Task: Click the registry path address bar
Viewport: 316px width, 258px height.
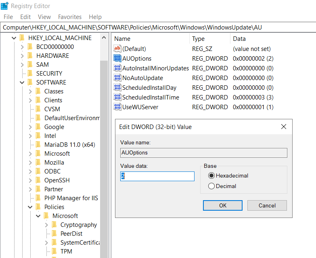Action: click(158, 27)
